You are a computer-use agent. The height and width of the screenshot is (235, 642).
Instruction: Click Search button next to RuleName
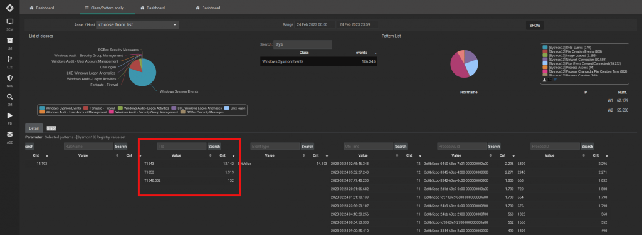121,146
